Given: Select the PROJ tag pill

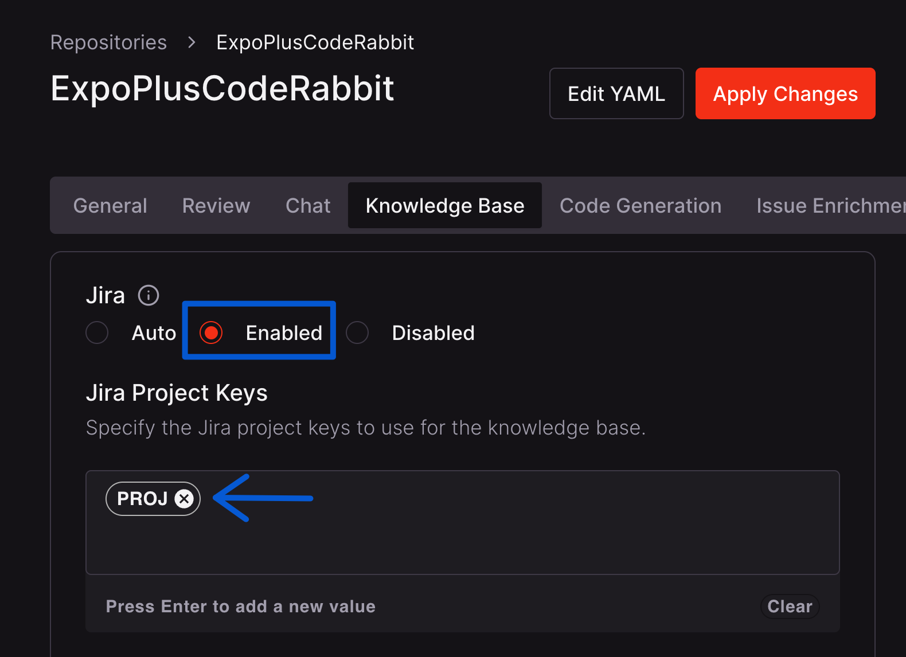Looking at the screenshot, I should coord(142,499).
